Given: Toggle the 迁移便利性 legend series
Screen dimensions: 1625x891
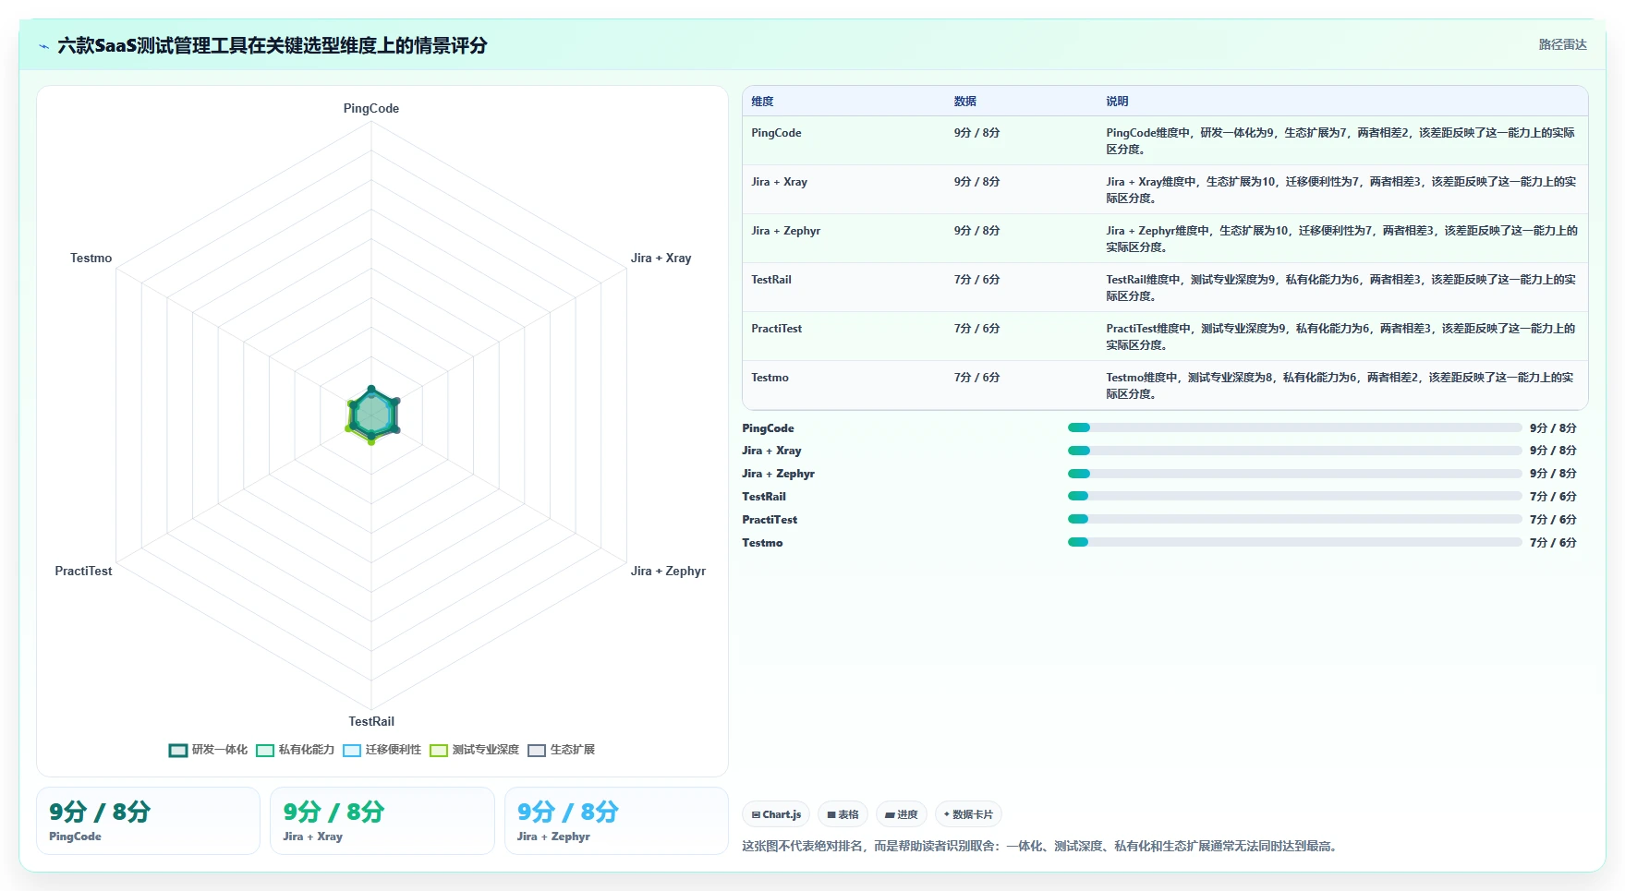Looking at the screenshot, I should coord(382,750).
